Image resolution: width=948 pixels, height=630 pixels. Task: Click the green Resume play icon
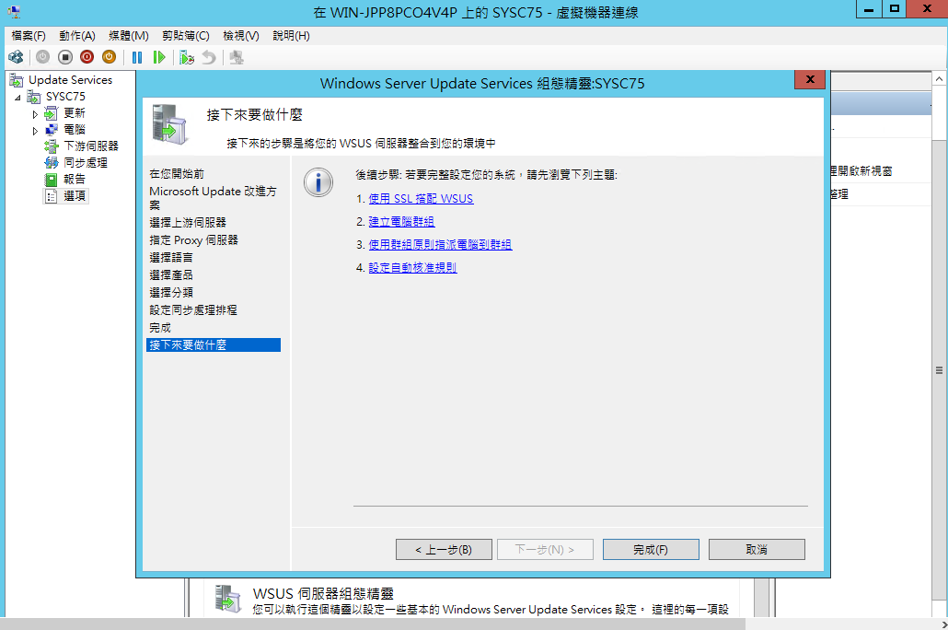tap(159, 57)
